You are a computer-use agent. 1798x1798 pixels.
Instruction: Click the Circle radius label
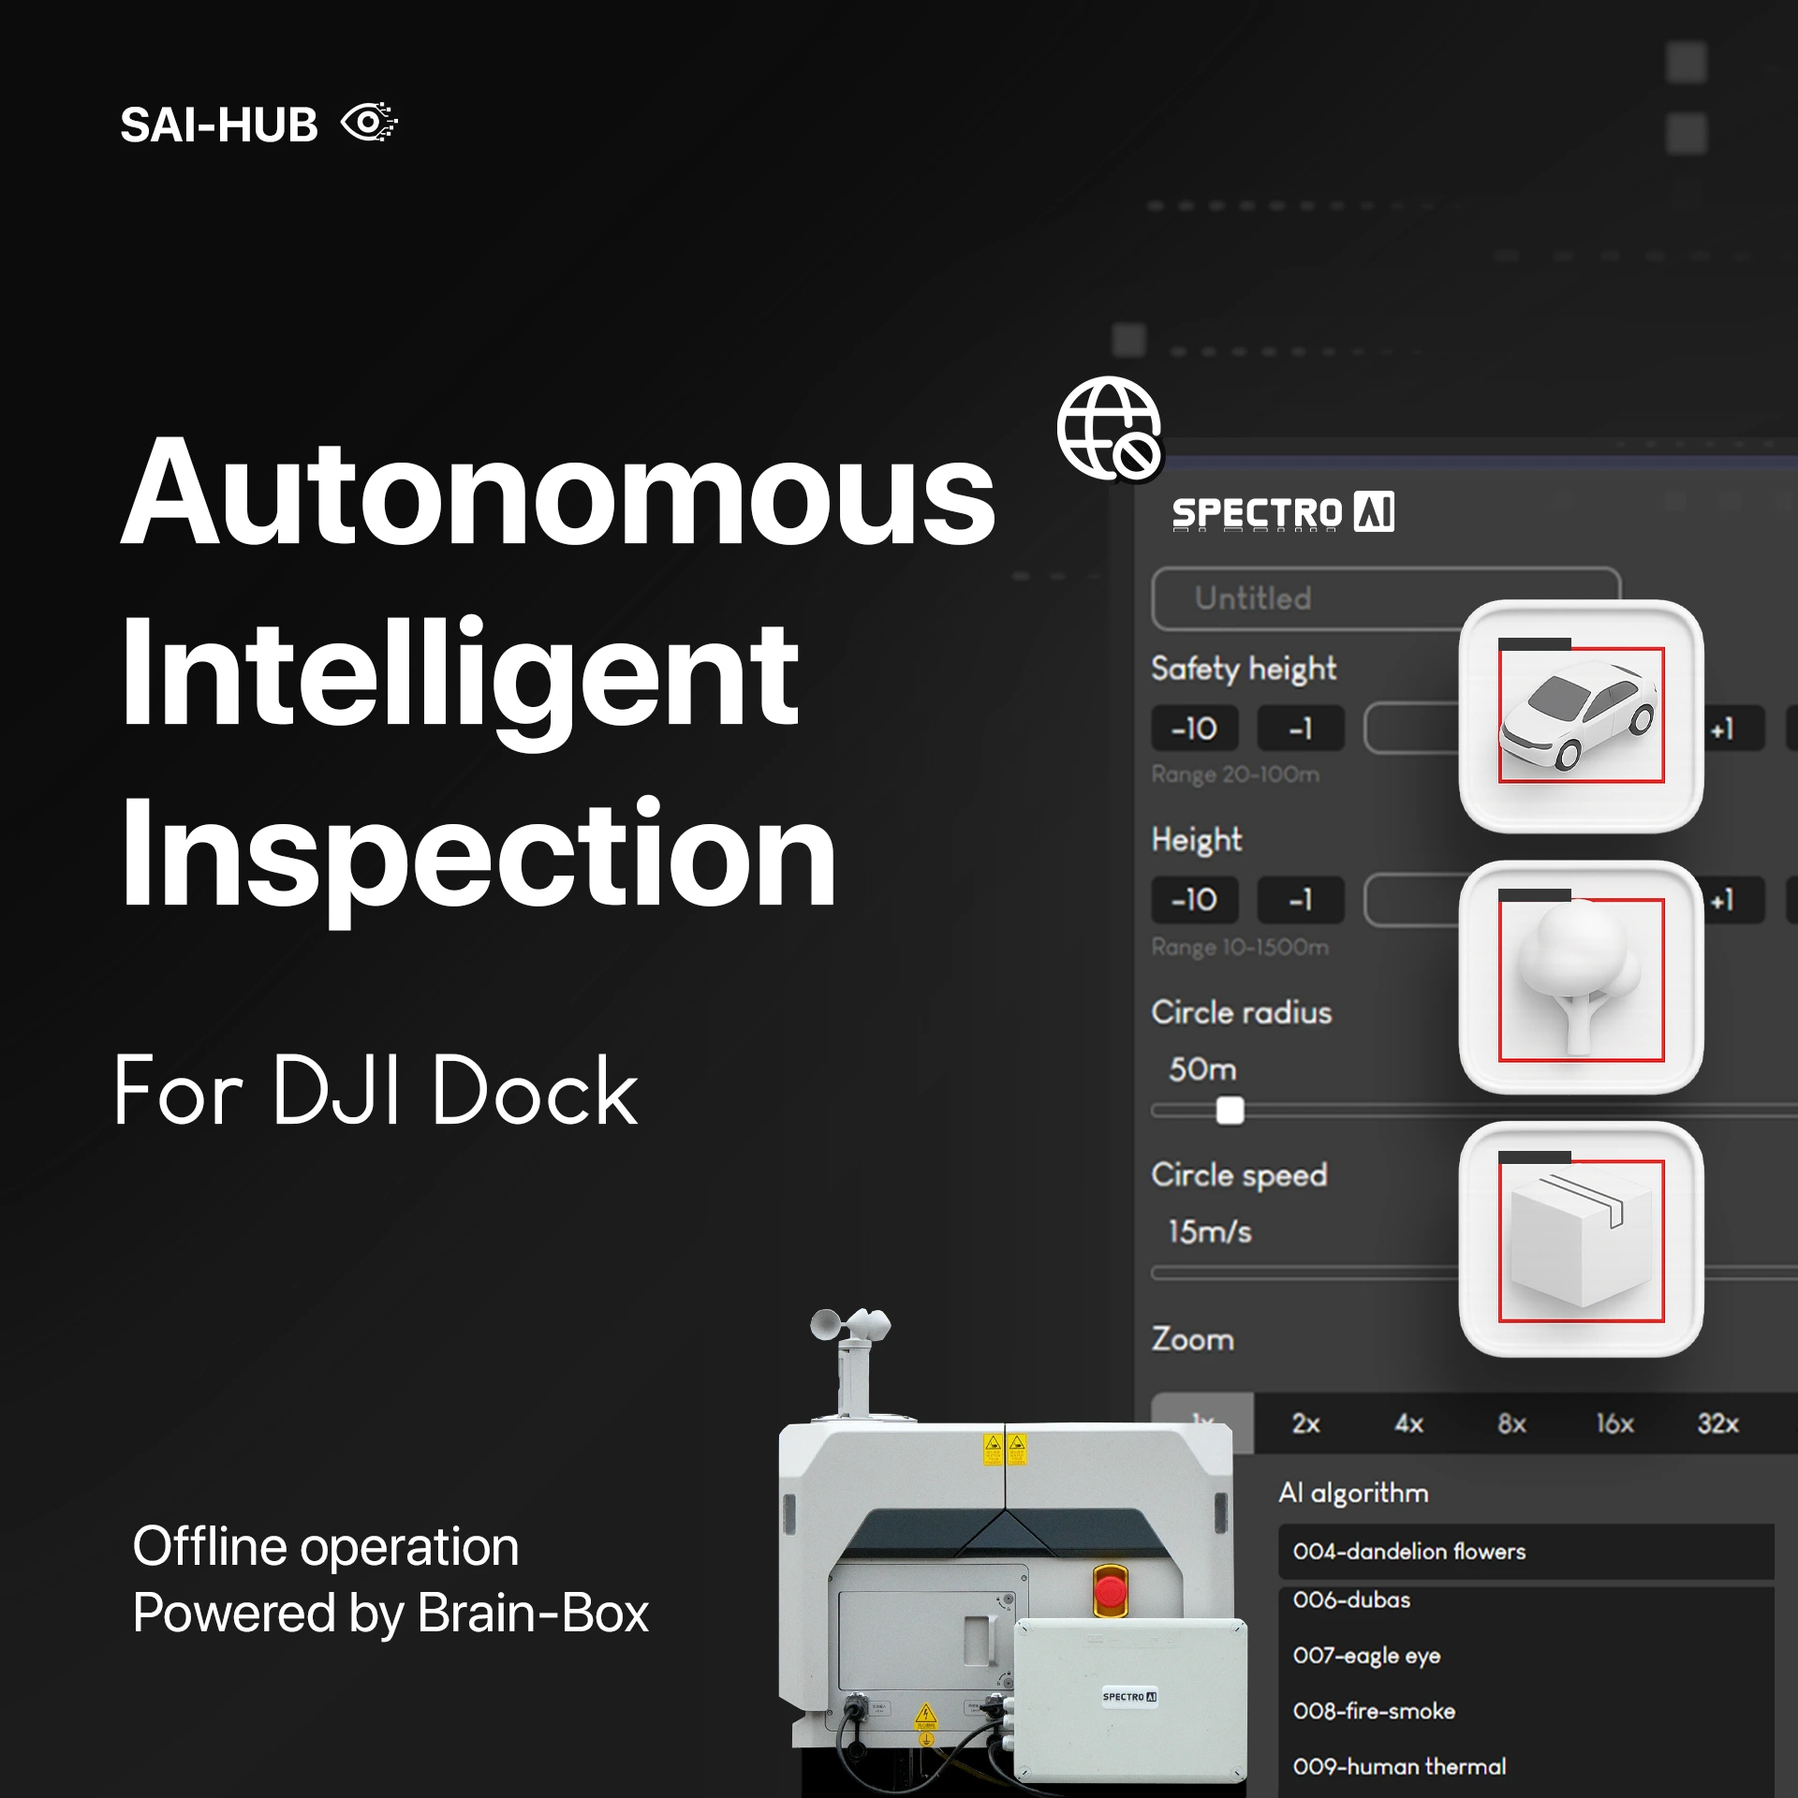(x=1242, y=1012)
